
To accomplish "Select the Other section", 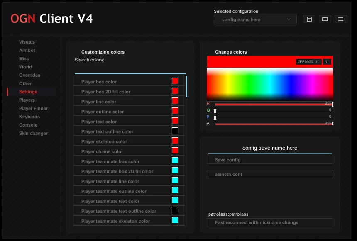I will [25, 83].
